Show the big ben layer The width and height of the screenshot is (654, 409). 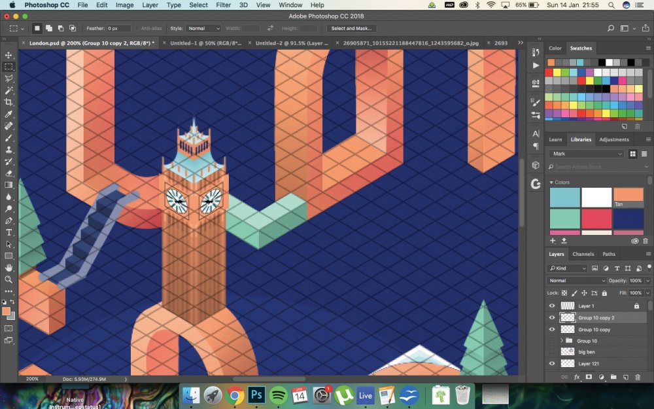point(552,352)
